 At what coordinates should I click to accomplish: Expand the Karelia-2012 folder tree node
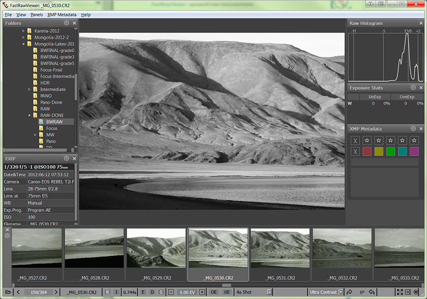pyautogui.click(x=23, y=31)
